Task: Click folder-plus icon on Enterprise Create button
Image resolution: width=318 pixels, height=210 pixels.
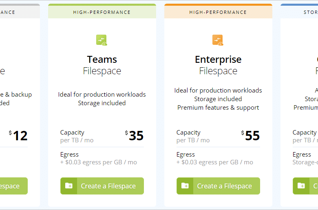Action: point(185,186)
